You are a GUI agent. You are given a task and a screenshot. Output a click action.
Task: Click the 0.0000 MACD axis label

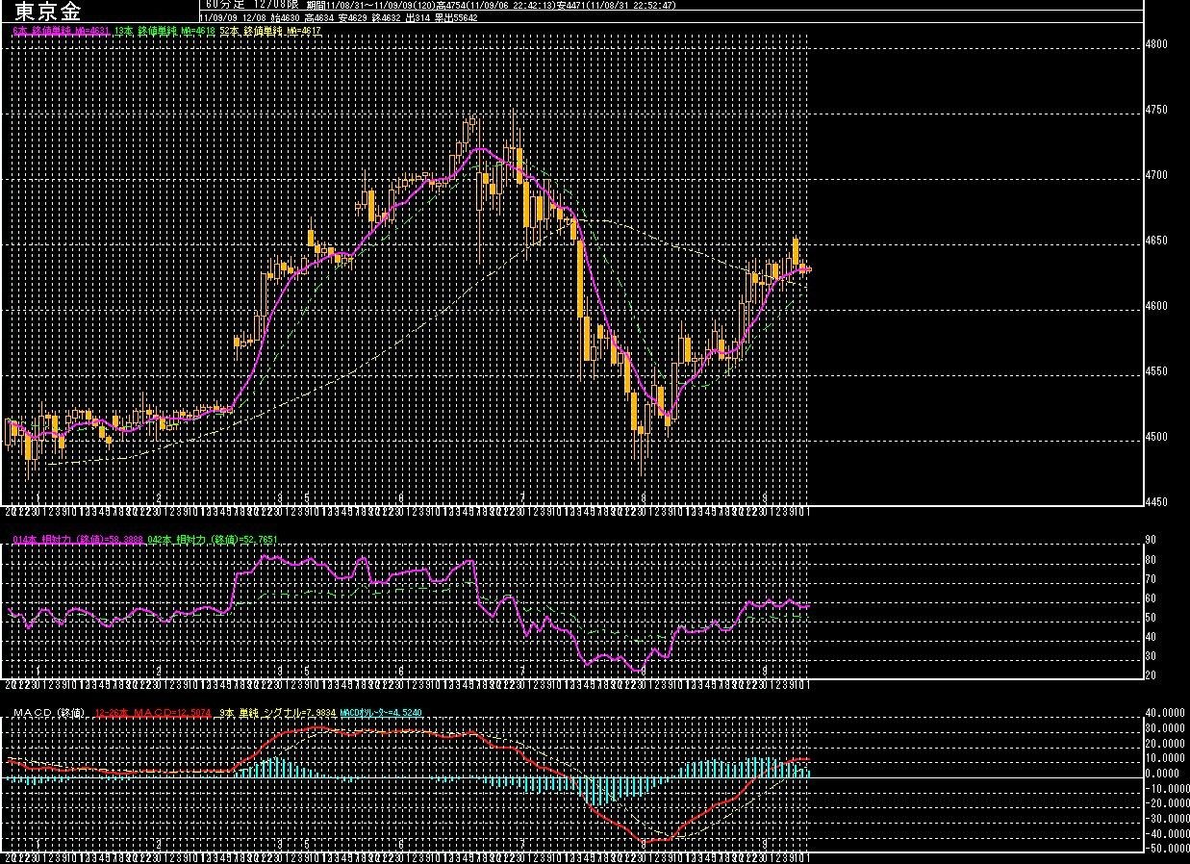[1162, 774]
